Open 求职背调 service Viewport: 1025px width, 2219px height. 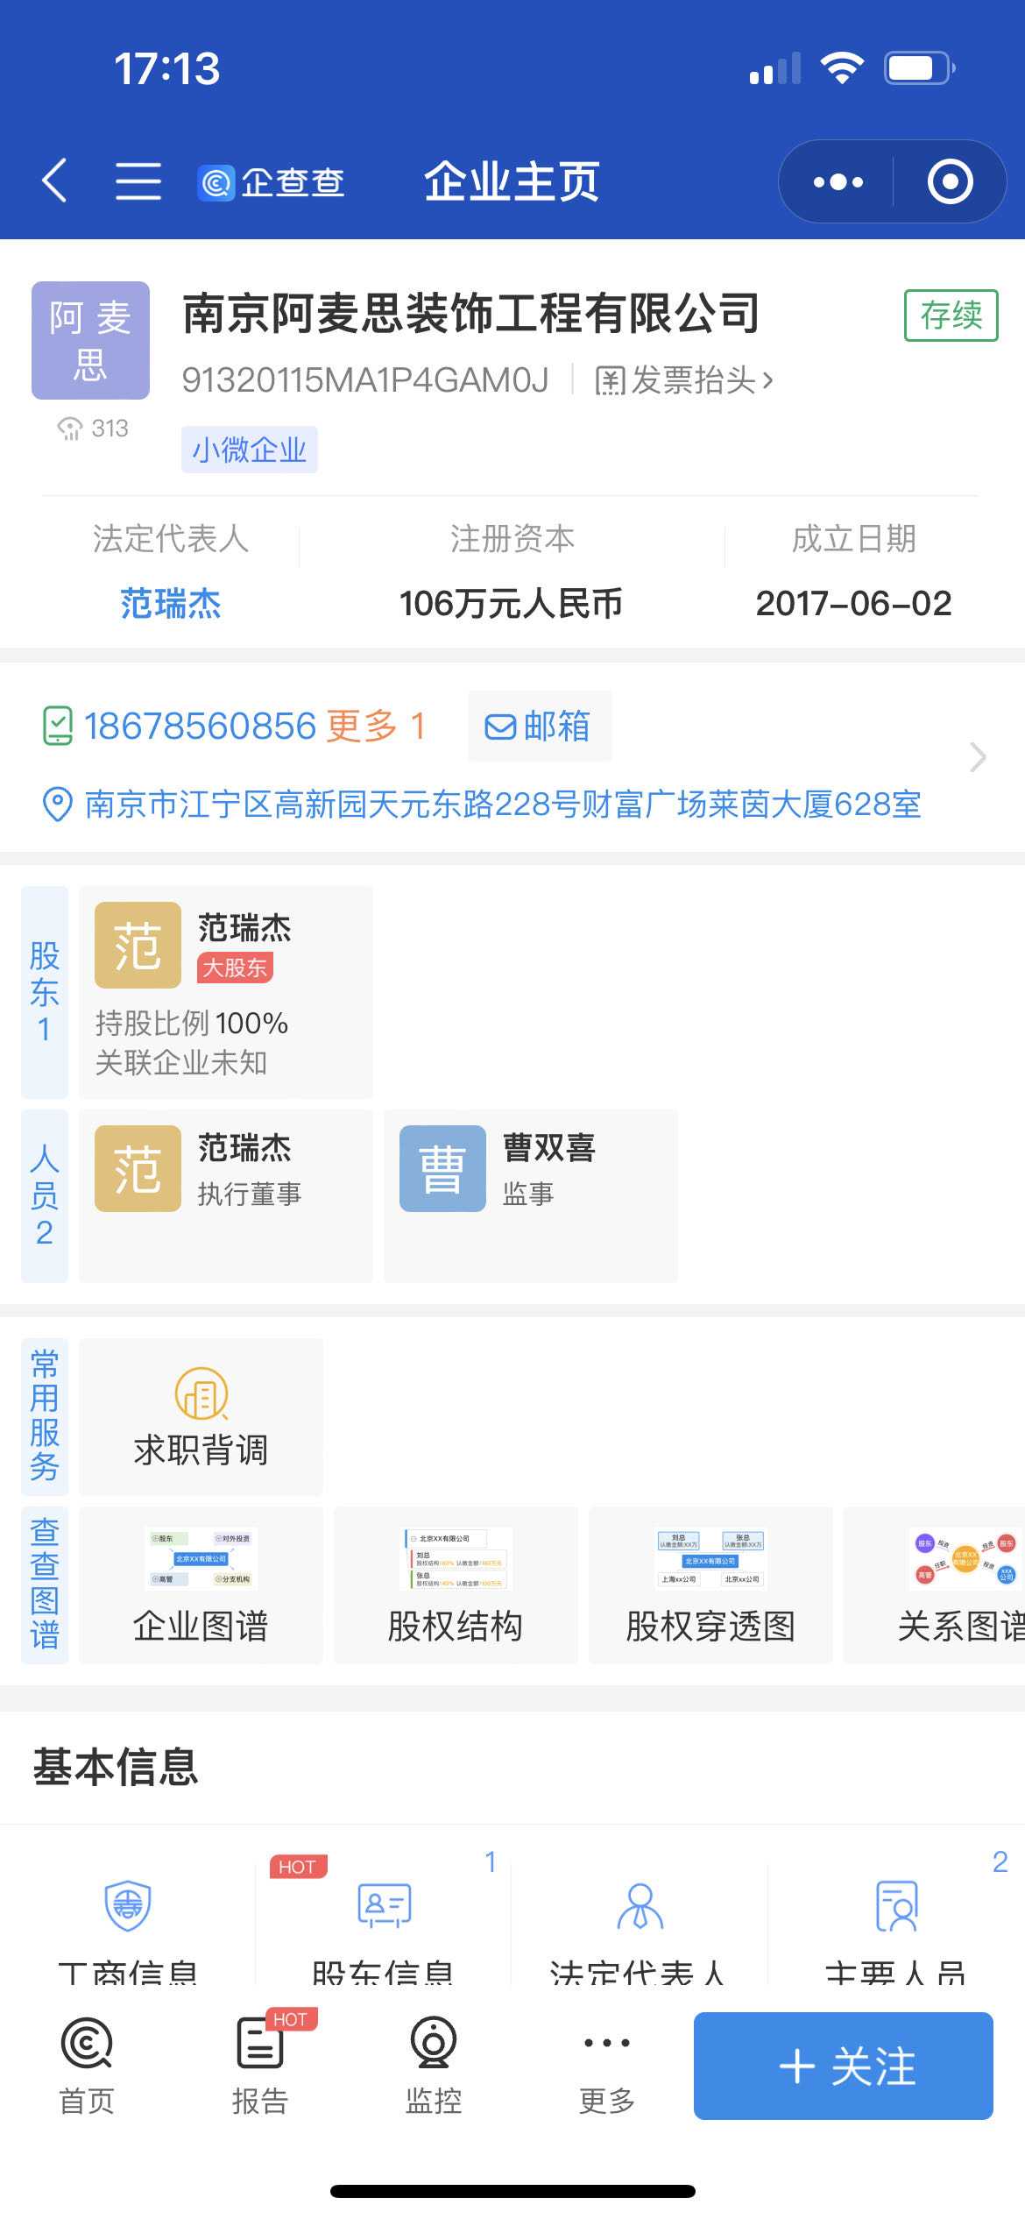pyautogui.click(x=201, y=1417)
